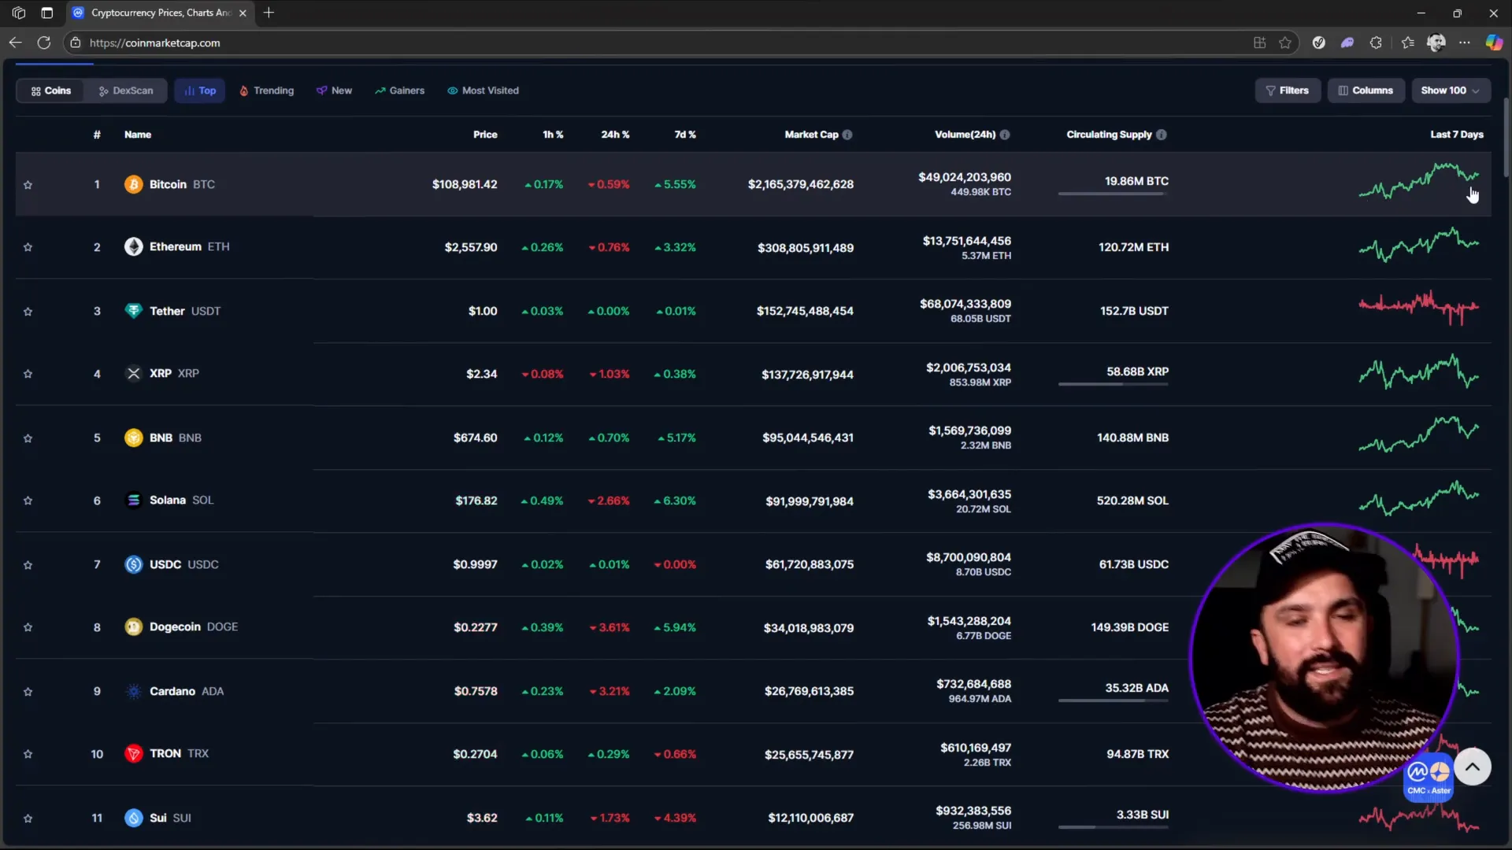This screenshot has height=850, width=1512.
Task: Open Copilot sidebar icon
Action: pos(1494,42)
